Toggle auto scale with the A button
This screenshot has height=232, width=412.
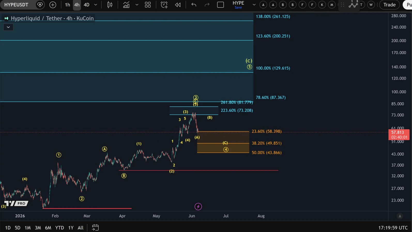(400, 216)
